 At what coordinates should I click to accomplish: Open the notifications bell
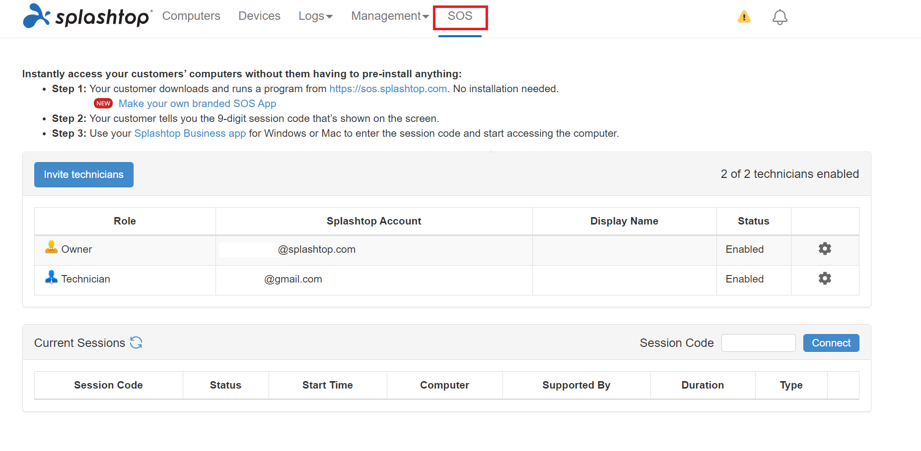pyautogui.click(x=779, y=17)
